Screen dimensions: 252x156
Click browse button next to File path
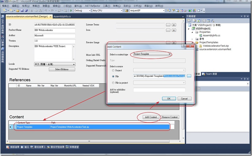point(189,76)
